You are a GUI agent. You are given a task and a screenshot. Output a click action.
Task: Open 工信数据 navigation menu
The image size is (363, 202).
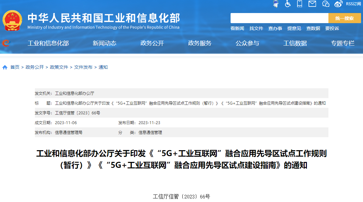pos(295,43)
